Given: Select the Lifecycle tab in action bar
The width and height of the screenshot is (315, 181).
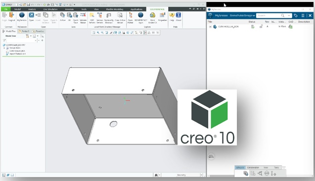Looking at the screenshot, I should coord(240,168).
